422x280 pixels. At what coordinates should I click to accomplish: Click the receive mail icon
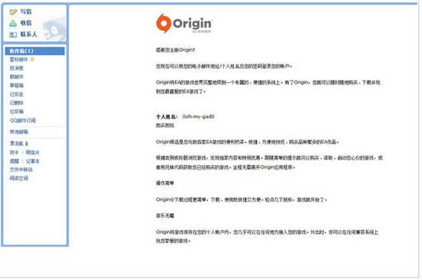[13, 24]
